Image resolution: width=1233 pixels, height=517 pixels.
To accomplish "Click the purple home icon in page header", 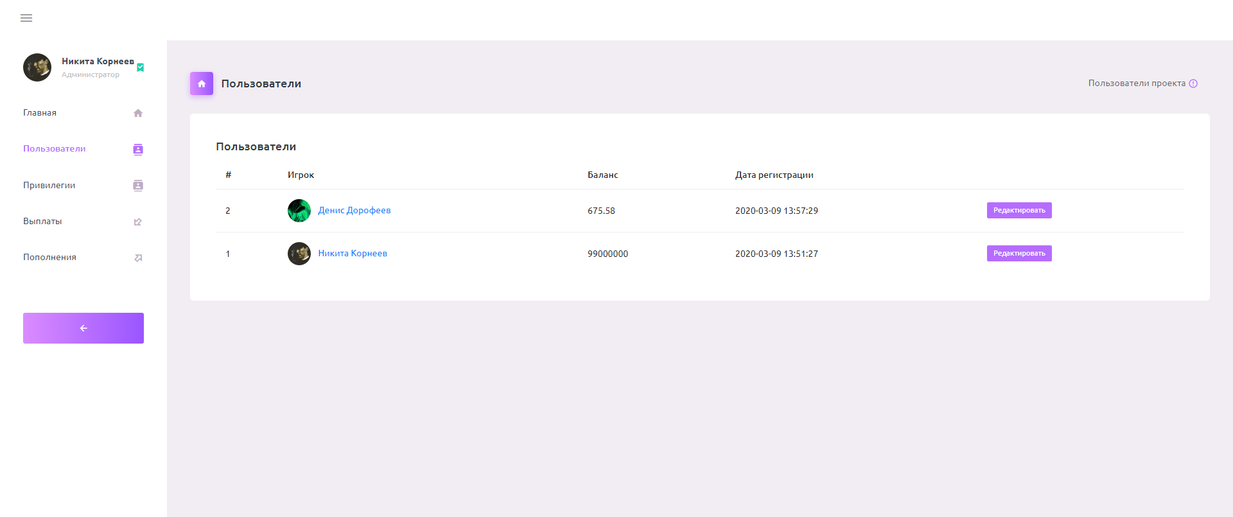I will pyautogui.click(x=202, y=83).
